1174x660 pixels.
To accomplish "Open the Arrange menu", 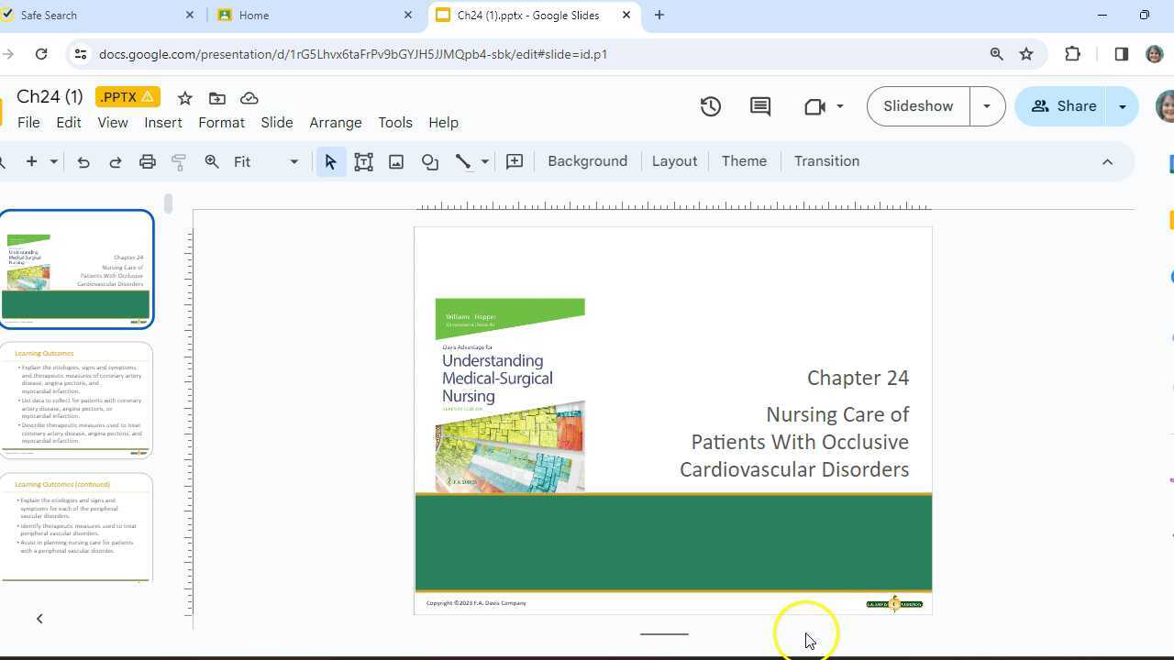I will tap(335, 123).
